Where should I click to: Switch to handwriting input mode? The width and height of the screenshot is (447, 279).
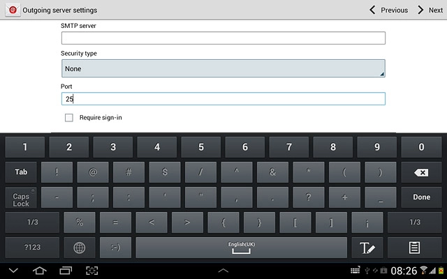pyautogui.click(x=367, y=248)
